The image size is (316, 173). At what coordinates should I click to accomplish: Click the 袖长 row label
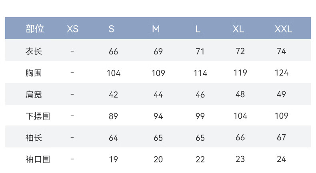tap(34, 138)
